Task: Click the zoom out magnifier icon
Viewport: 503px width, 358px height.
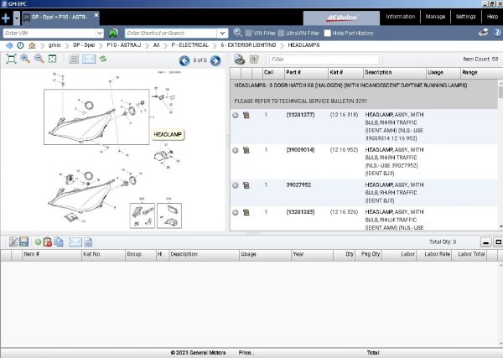Action: 39,59
